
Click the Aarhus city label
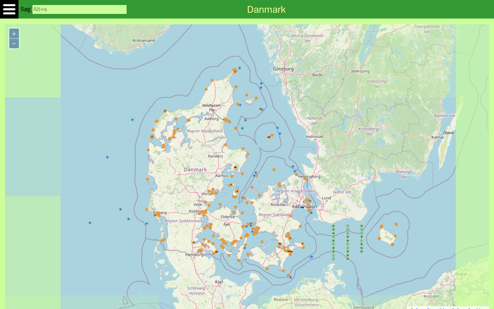click(222, 175)
